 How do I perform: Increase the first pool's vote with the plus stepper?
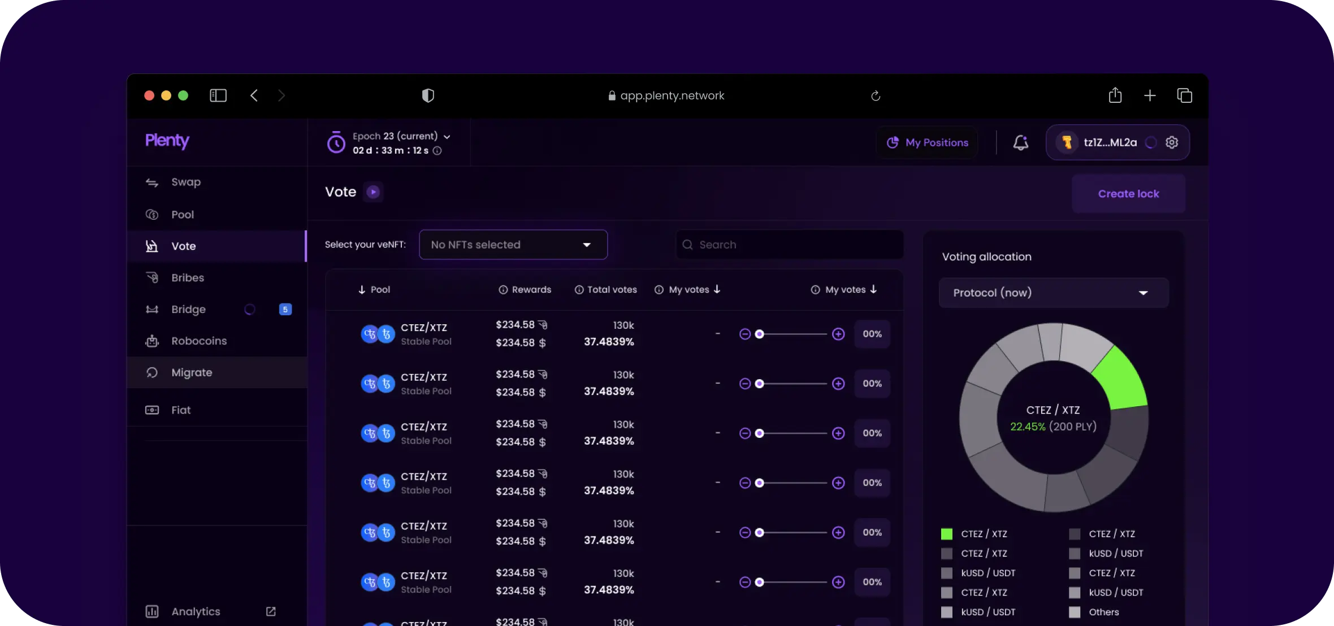(x=839, y=334)
